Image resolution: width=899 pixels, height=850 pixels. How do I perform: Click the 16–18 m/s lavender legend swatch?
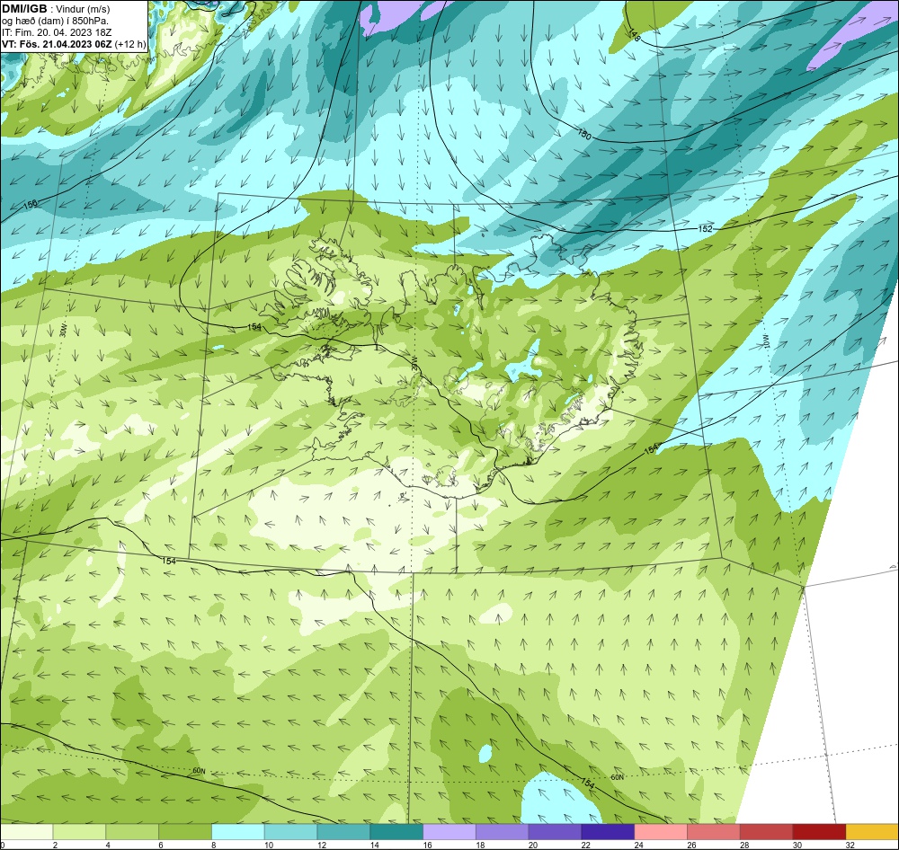click(x=449, y=832)
